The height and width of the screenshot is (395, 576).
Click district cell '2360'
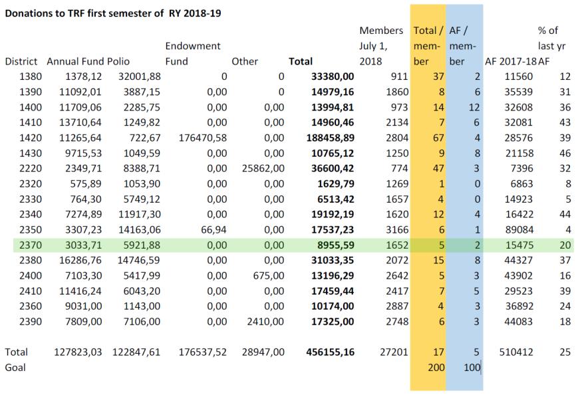click(31, 306)
